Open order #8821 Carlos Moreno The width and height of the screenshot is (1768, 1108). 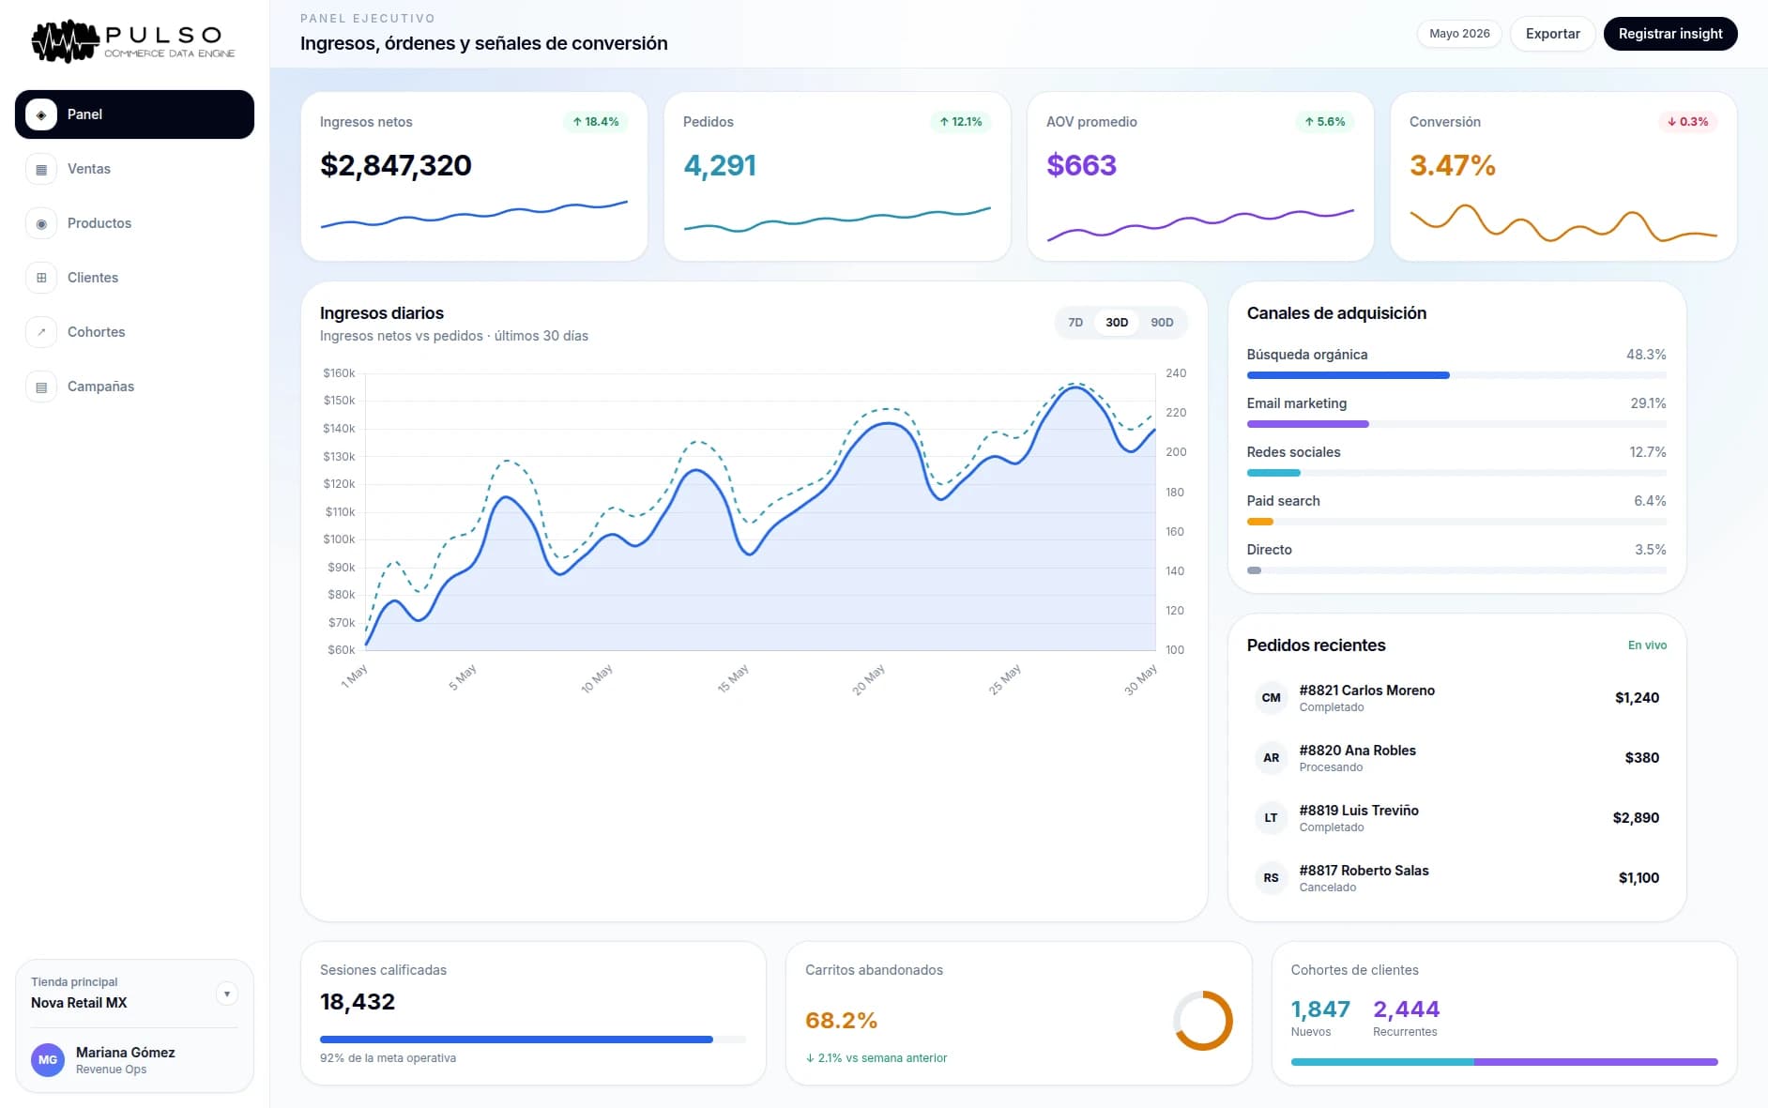pyautogui.click(x=1456, y=698)
